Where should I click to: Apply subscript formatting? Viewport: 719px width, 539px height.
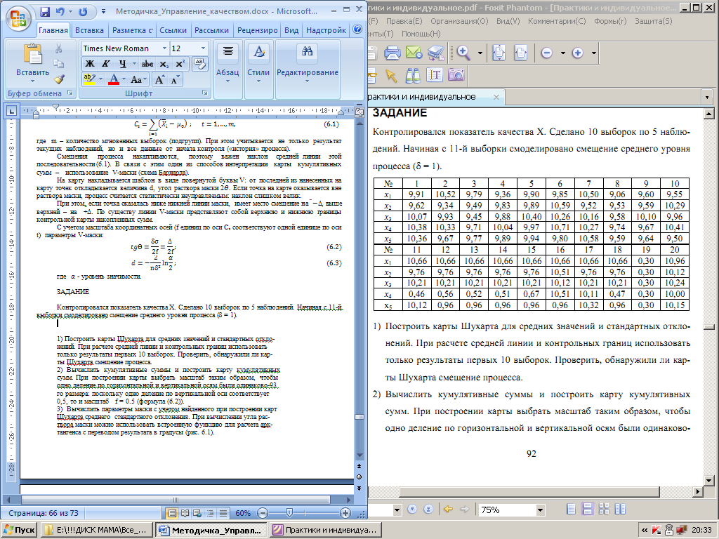pos(164,64)
